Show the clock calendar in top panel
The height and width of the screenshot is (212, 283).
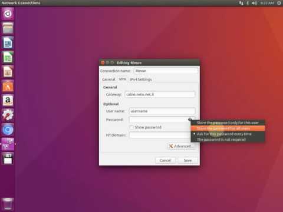267,3
